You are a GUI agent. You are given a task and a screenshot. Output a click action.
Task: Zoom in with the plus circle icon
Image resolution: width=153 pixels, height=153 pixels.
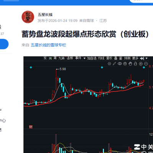coord(141,63)
